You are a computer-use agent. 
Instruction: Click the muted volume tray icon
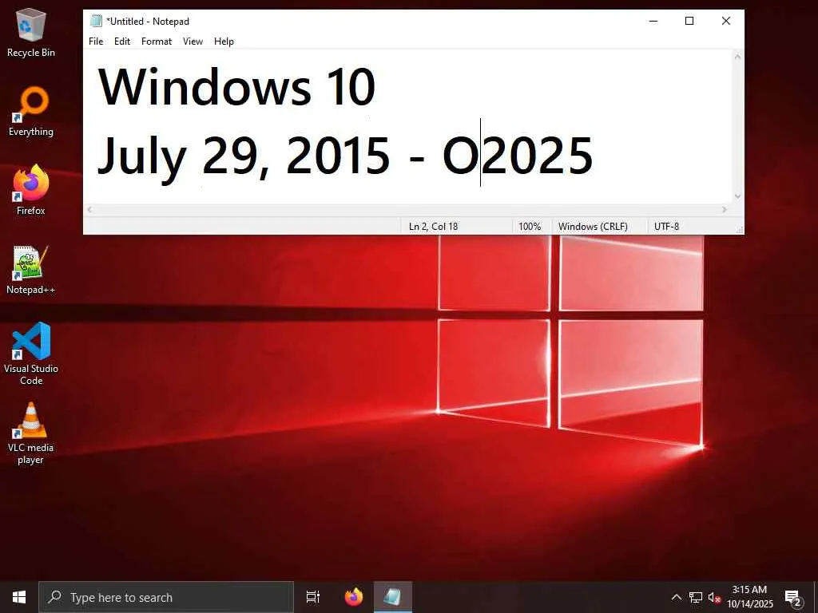(x=714, y=598)
